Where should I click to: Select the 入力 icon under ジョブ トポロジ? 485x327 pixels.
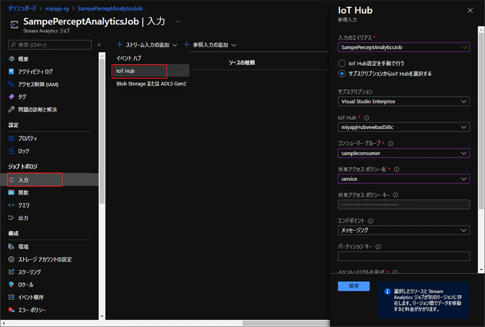pyautogui.click(x=11, y=180)
